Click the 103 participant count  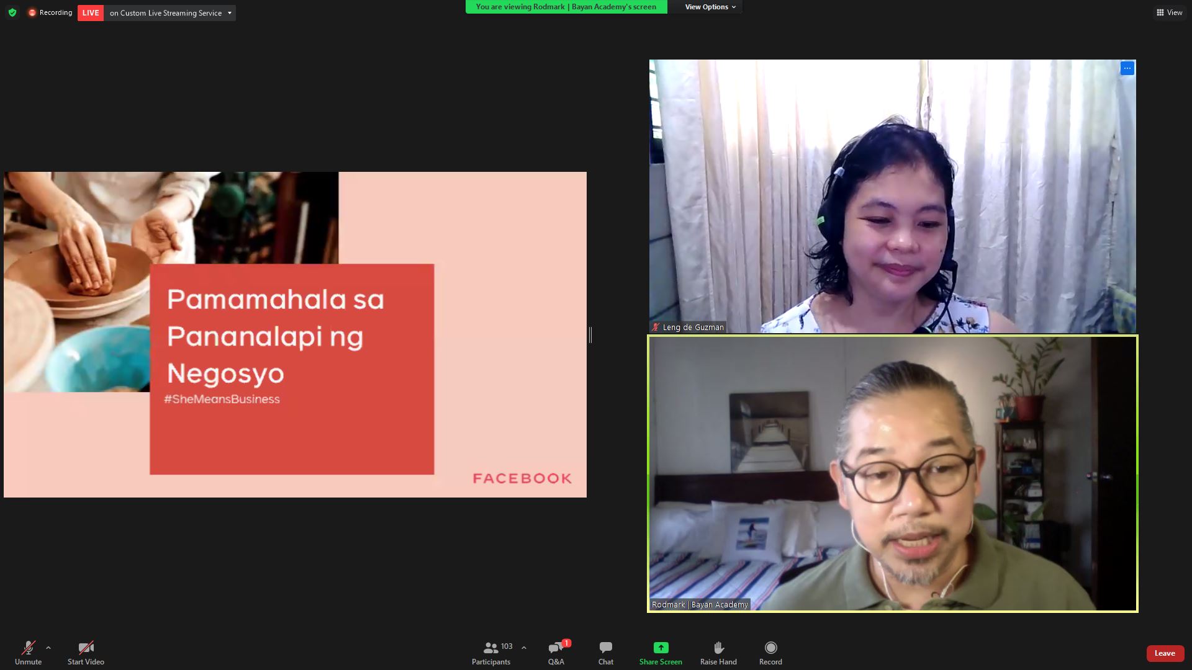click(x=507, y=646)
